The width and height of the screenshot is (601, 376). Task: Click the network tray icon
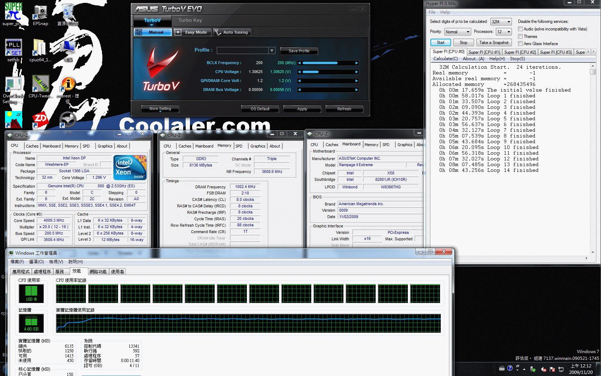click(561, 369)
